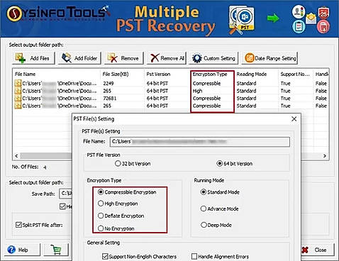Click the gear Custom Setting icon
This screenshot has width=339, height=261.
tap(196, 58)
